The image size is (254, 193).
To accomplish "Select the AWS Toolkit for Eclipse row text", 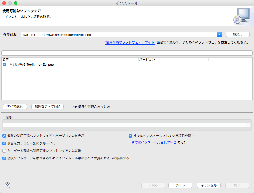I will point(36,65).
